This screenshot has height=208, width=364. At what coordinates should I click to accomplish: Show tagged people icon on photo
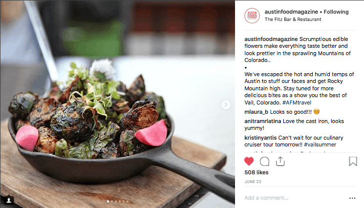tap(9, 200)
